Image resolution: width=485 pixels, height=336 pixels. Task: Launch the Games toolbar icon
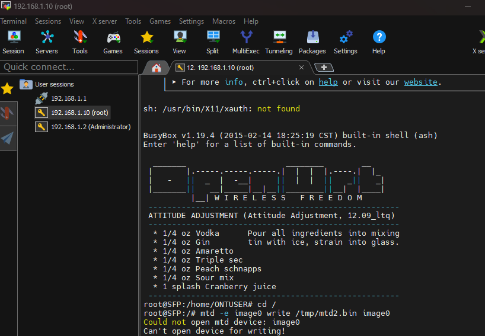point(113,42)
